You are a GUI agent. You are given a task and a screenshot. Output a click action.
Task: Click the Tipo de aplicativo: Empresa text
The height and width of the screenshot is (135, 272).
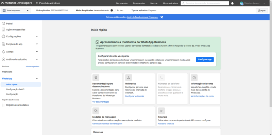(x=144, y=11)
